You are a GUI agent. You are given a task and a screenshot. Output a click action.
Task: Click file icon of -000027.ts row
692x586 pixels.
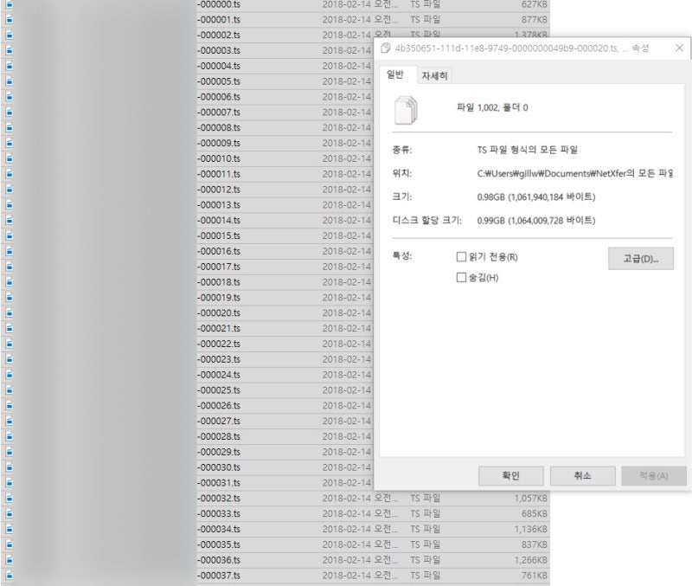tap(9, 421)
